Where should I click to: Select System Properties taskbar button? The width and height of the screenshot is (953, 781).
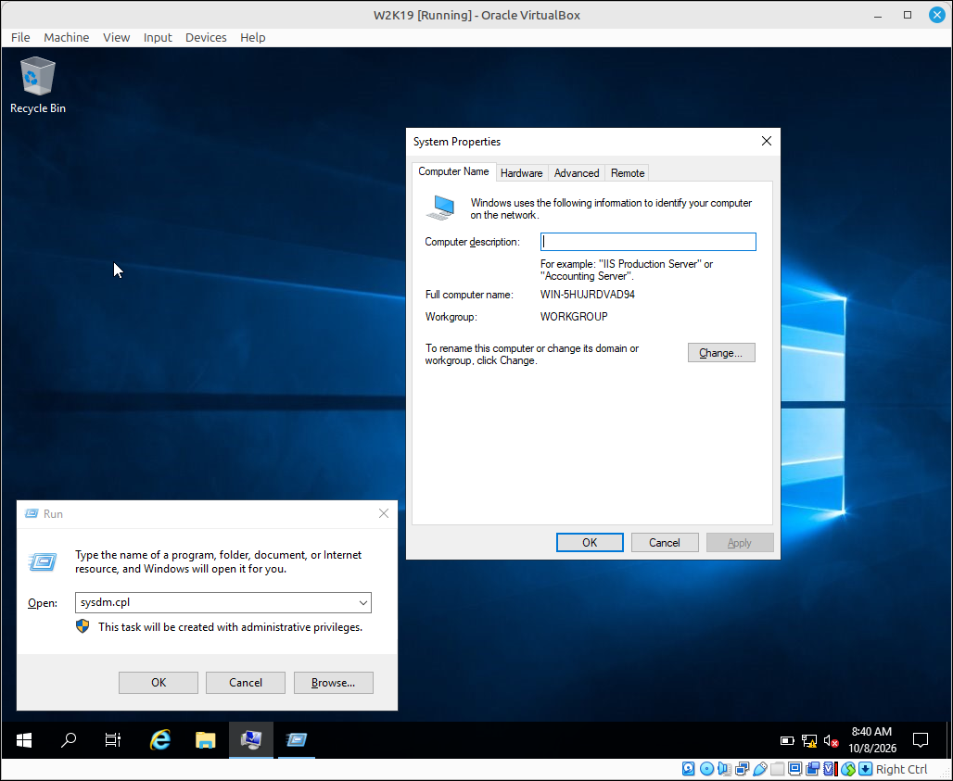(x=251, y=739)
